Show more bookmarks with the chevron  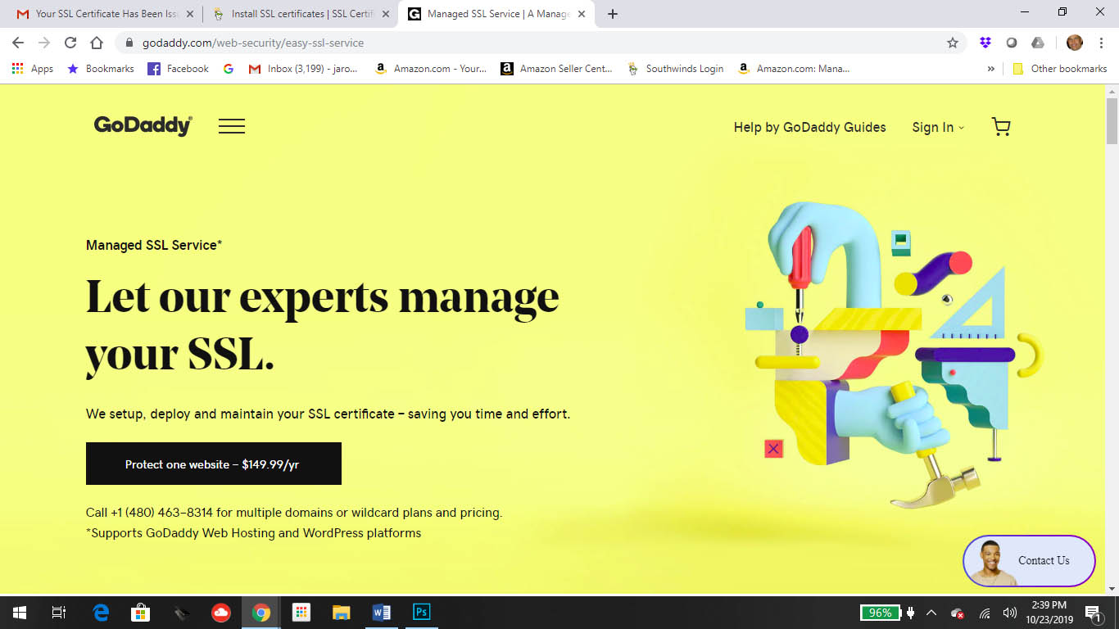[x=990, y=69]
